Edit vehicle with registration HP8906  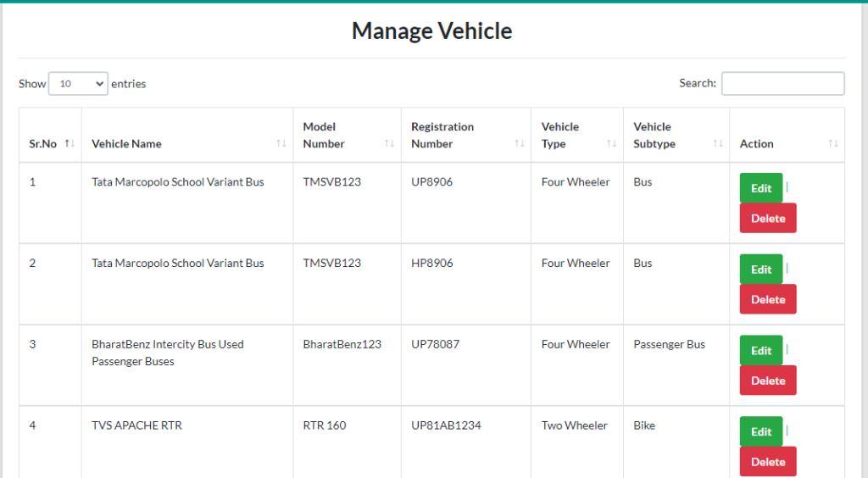coord(761,270)
